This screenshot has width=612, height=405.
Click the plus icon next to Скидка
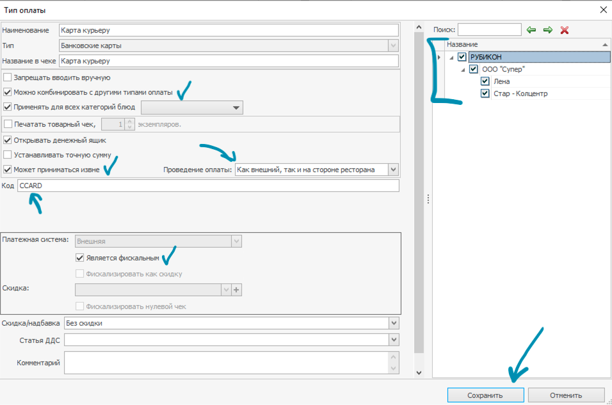(237, 290)
